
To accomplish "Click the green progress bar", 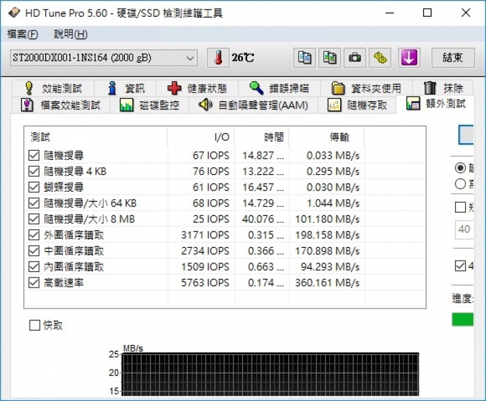I will [x=463, y=319].
